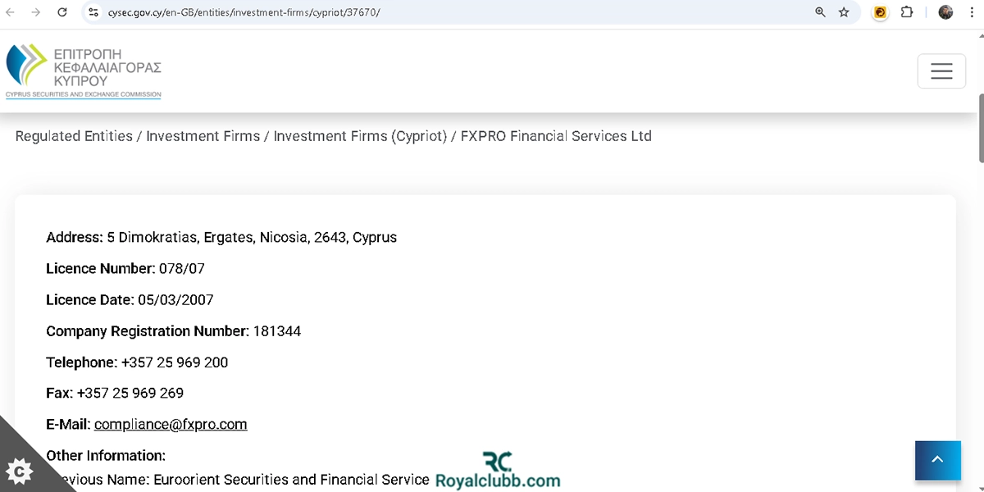This screenshot has width=984, height=492.
Task: Open site information icon beside URL
Action: pyautogui.click(x=93, y=12)
